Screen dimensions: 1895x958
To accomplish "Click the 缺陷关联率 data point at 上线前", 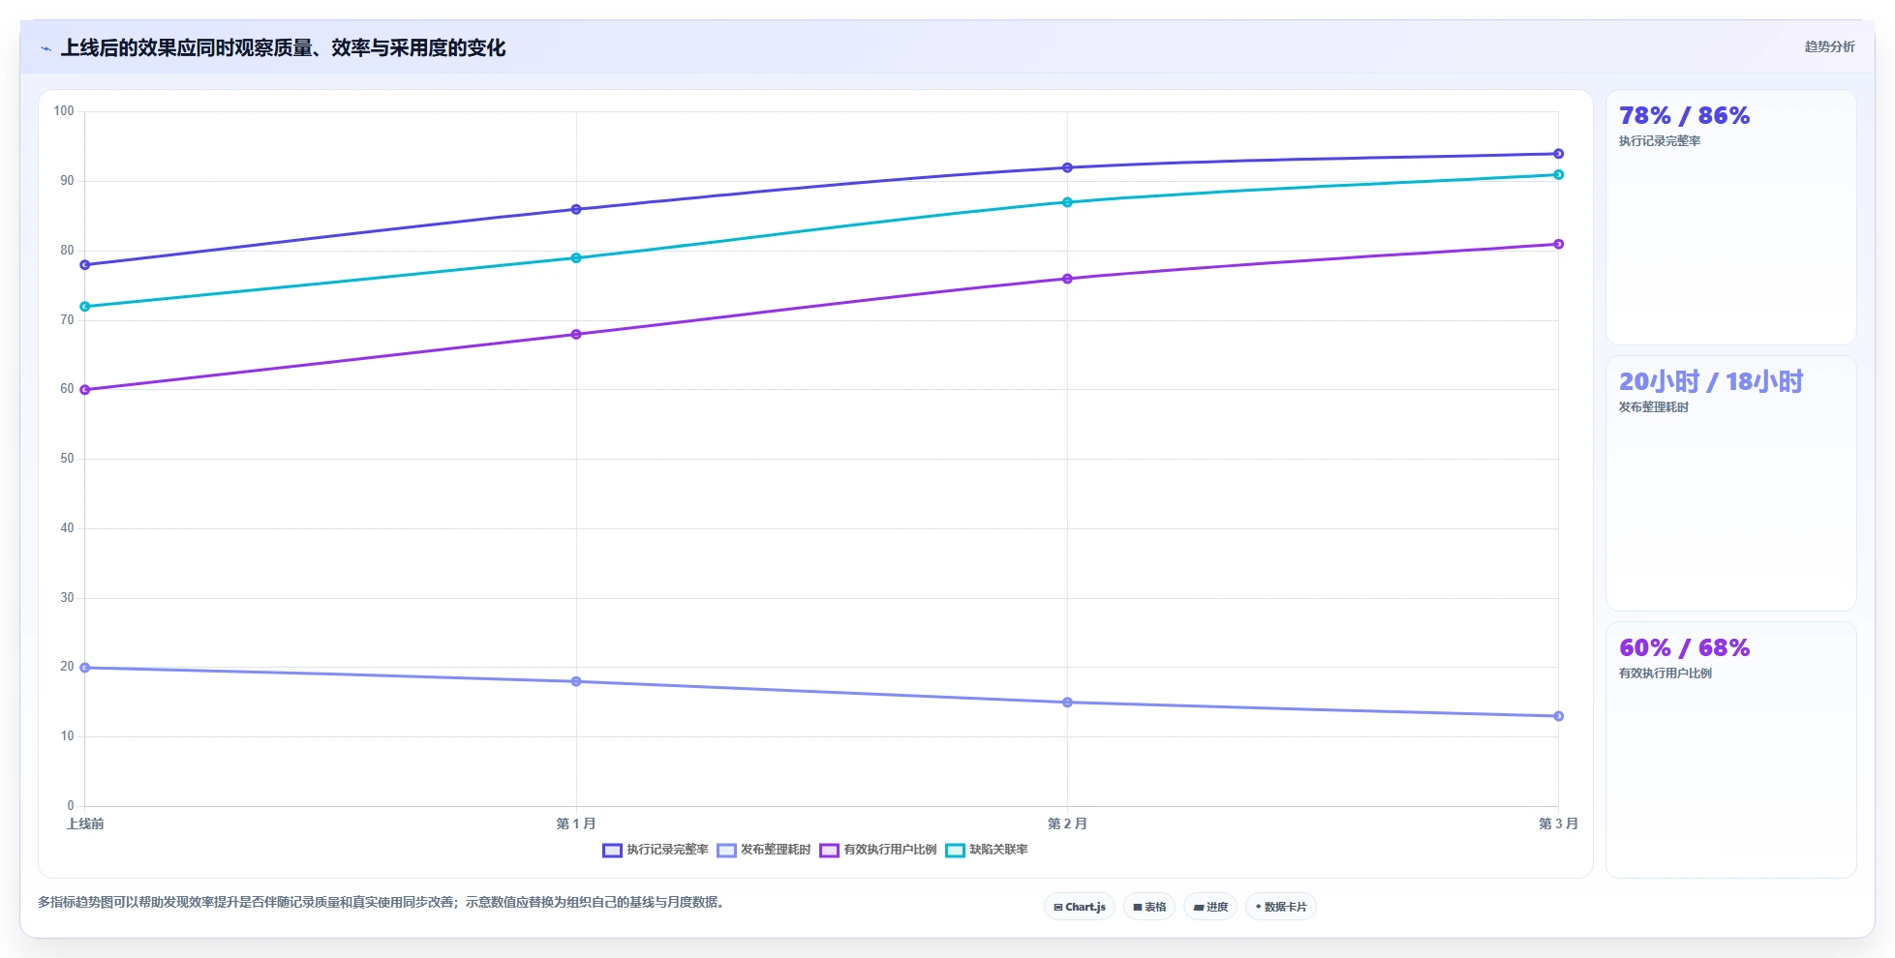I will (85, 307).
